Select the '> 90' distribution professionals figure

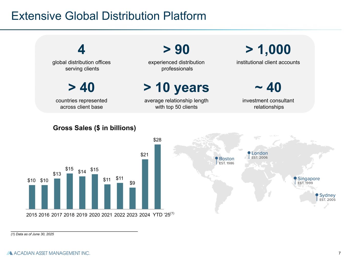(176, 49)
